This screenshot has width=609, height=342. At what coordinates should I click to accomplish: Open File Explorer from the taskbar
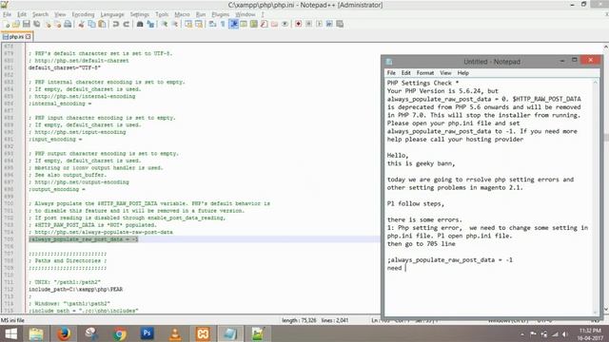tap(36, 333)
